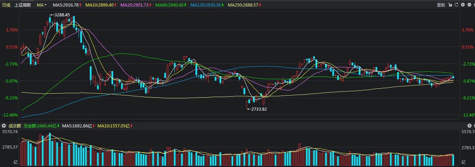The image size is (475, 167).
Task: Click the refresh chart icon
Action: [x=456, y=5]
